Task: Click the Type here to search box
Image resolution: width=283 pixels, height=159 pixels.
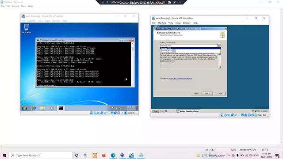Action: pyautogui.click(x=41, y=155)
